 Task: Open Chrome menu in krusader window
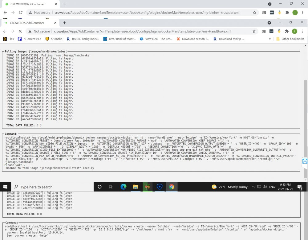302,13
